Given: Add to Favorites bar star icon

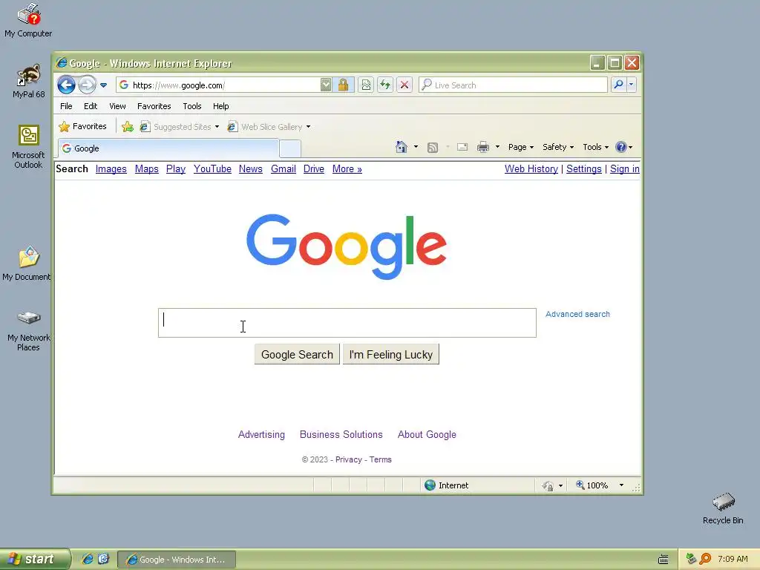Looking at the screenshot, I should coord(128,126).
